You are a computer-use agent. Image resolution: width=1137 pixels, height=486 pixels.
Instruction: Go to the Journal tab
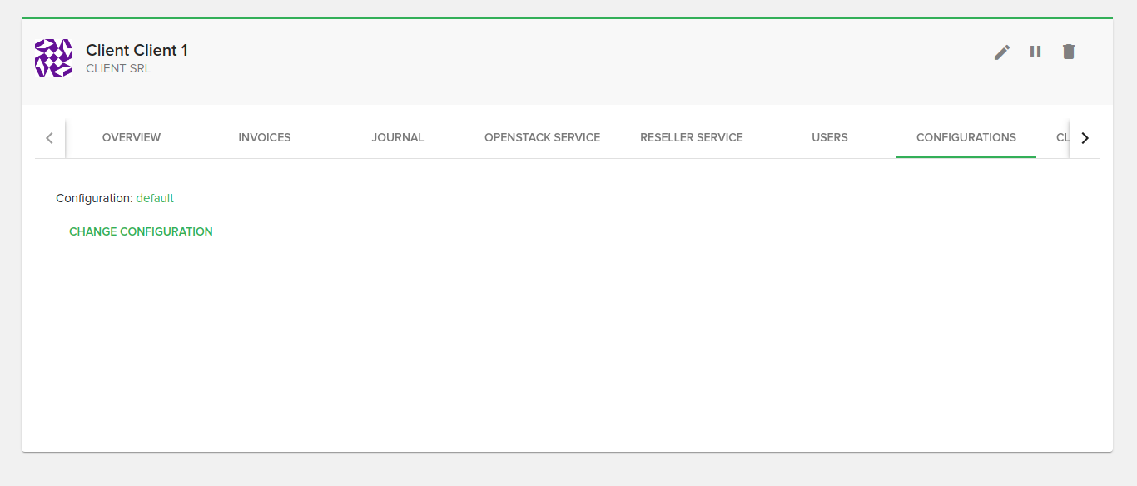[398, 137]
